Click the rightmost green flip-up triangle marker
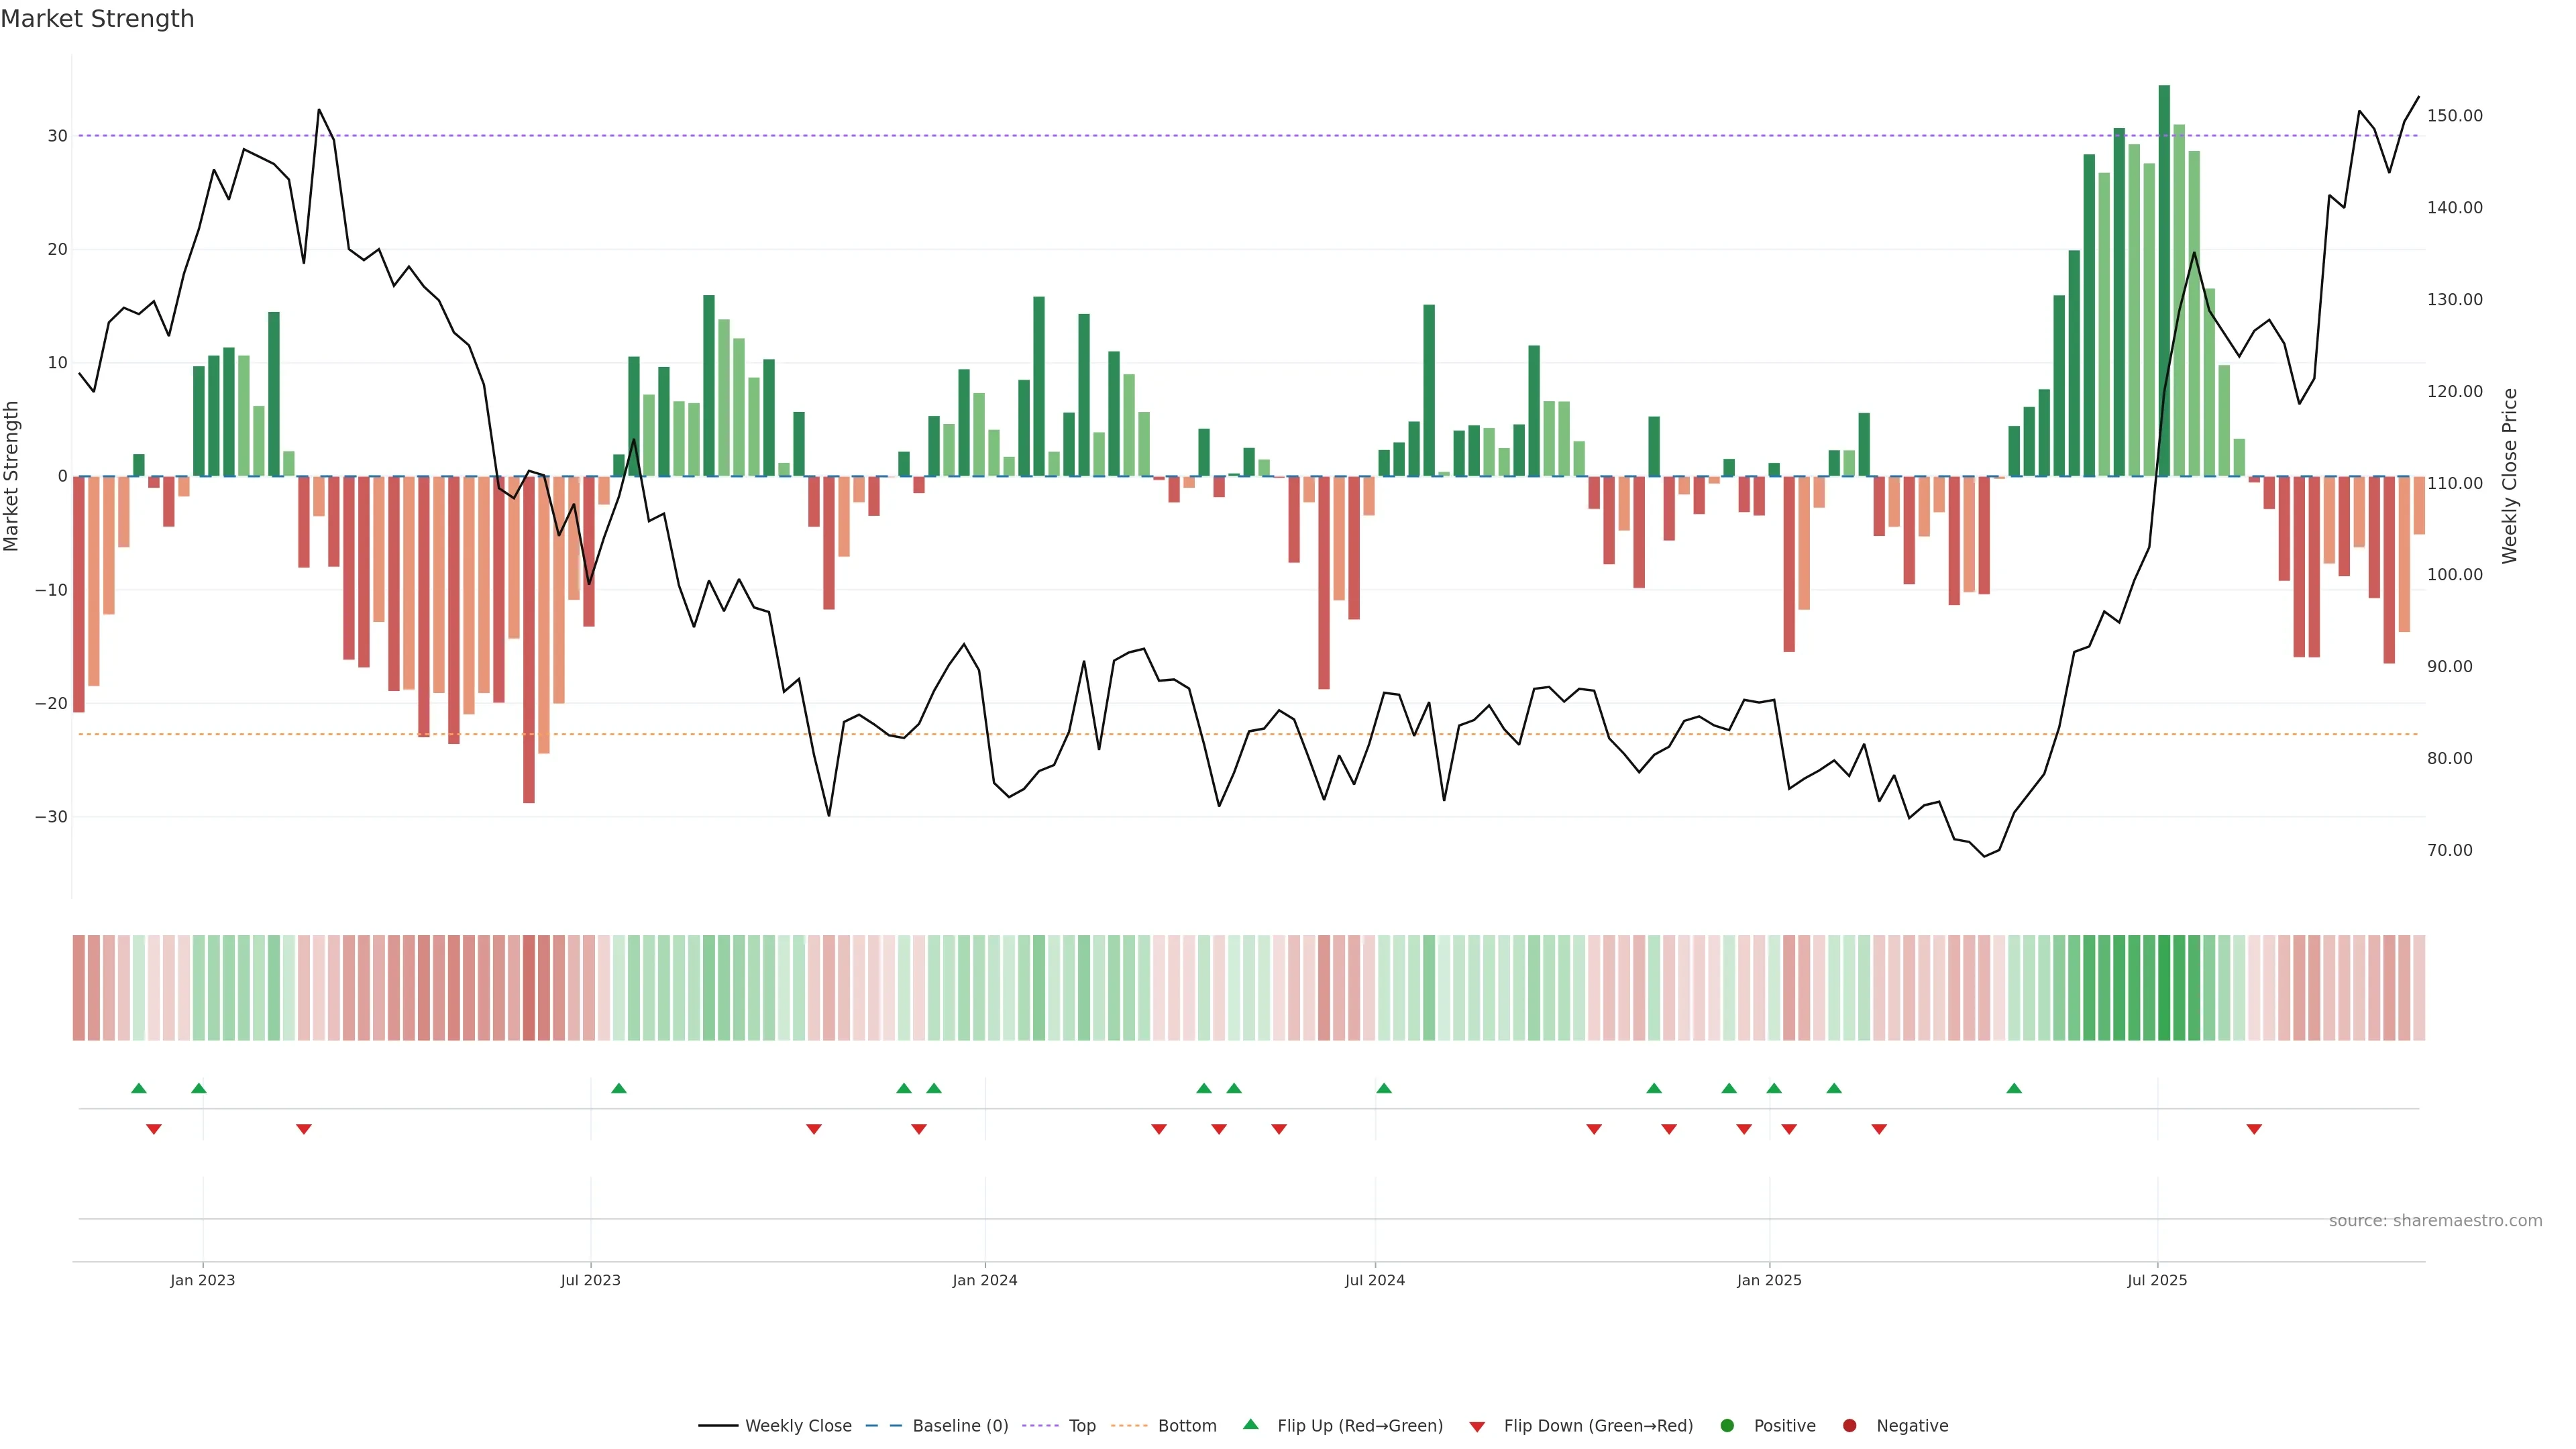This screenshot has height=1449, width=2576. (x=2014, y=1088)
